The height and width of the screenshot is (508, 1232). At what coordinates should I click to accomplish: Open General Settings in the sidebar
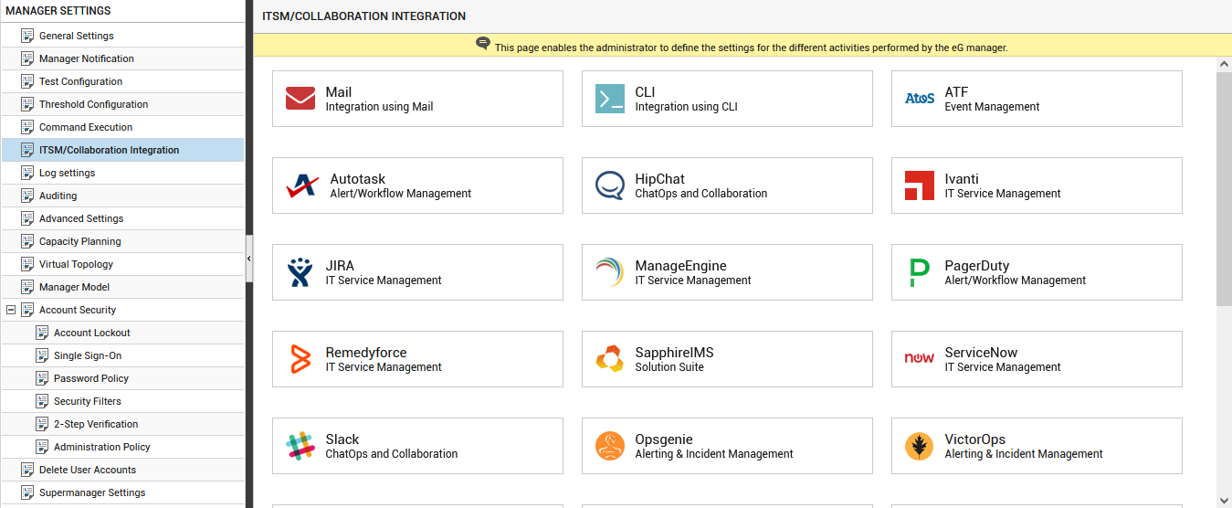click(x=77, y=36)
